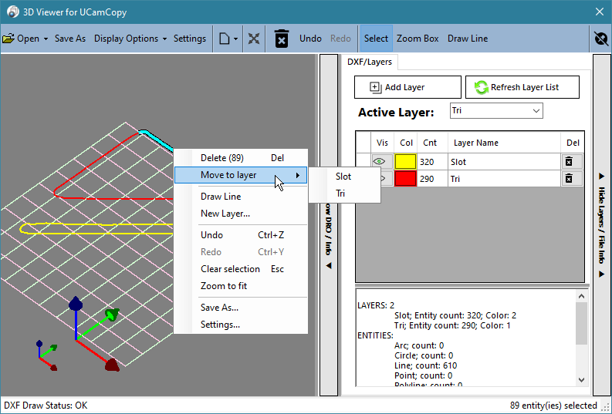This screenshot has width=612, height=414.
Task: Switch to the DXF/Layers tab
Action: [x=369, y=62]
